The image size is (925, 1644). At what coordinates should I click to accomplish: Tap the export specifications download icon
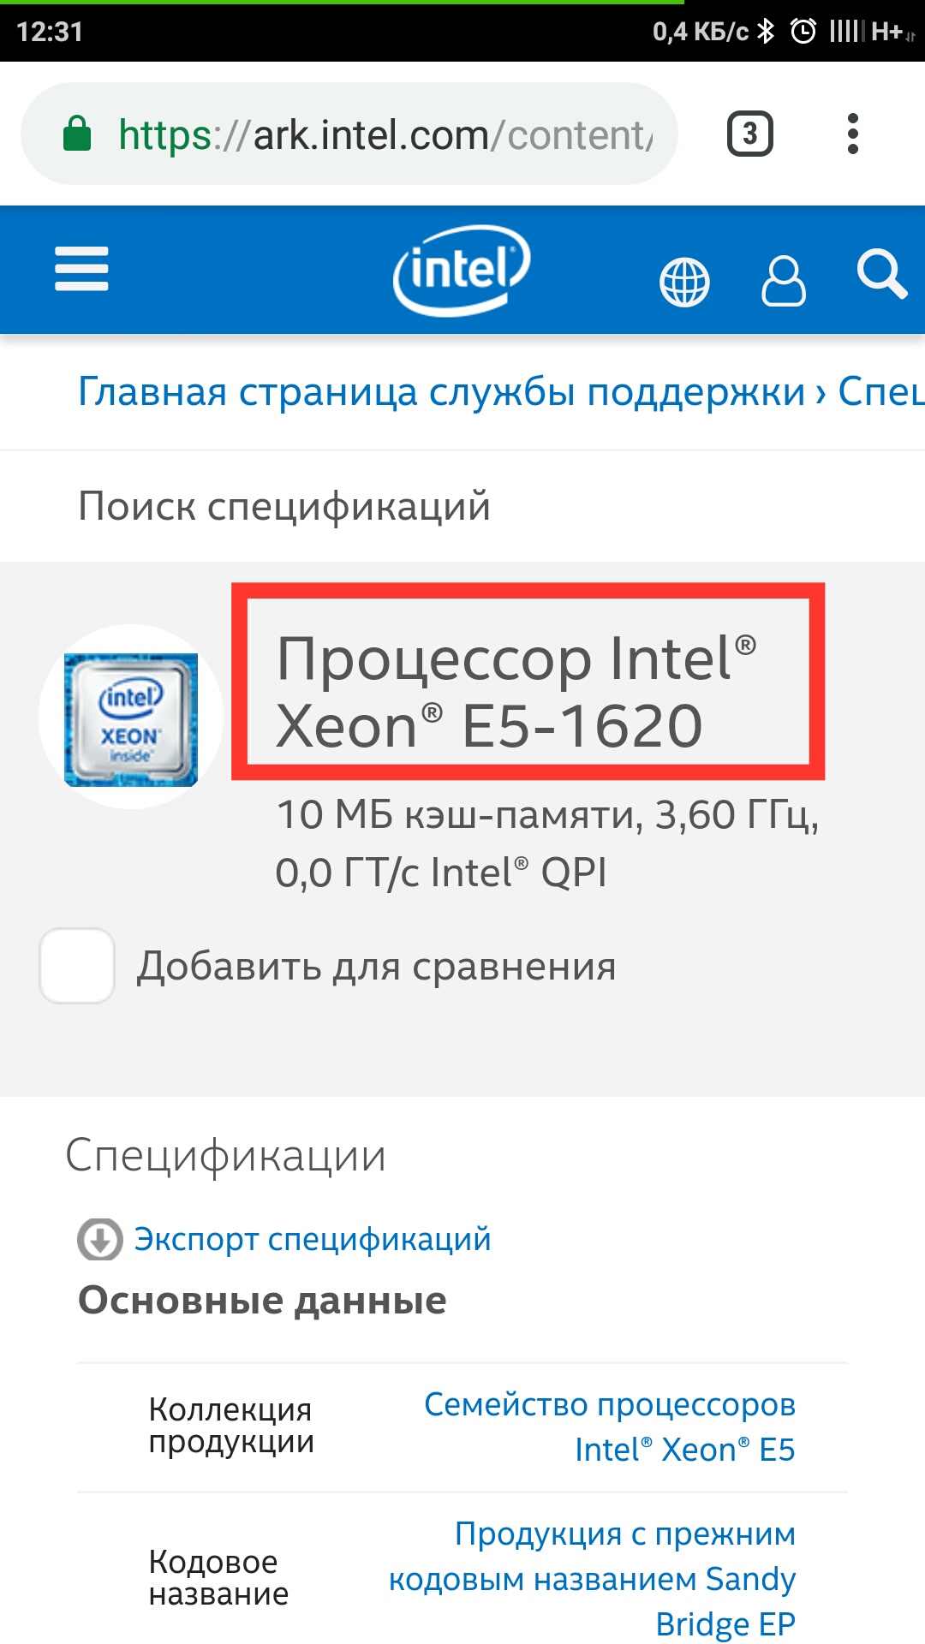pos(100,1239)
